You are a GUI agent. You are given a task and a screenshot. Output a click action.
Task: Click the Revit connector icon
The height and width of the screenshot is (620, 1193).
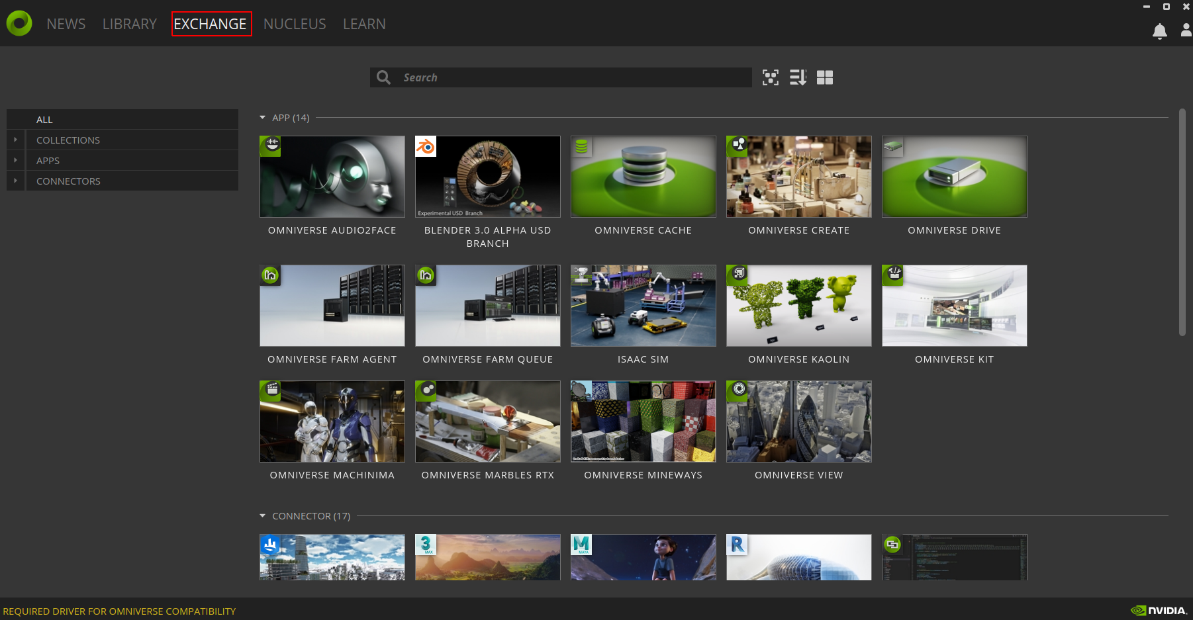point(738,545)
